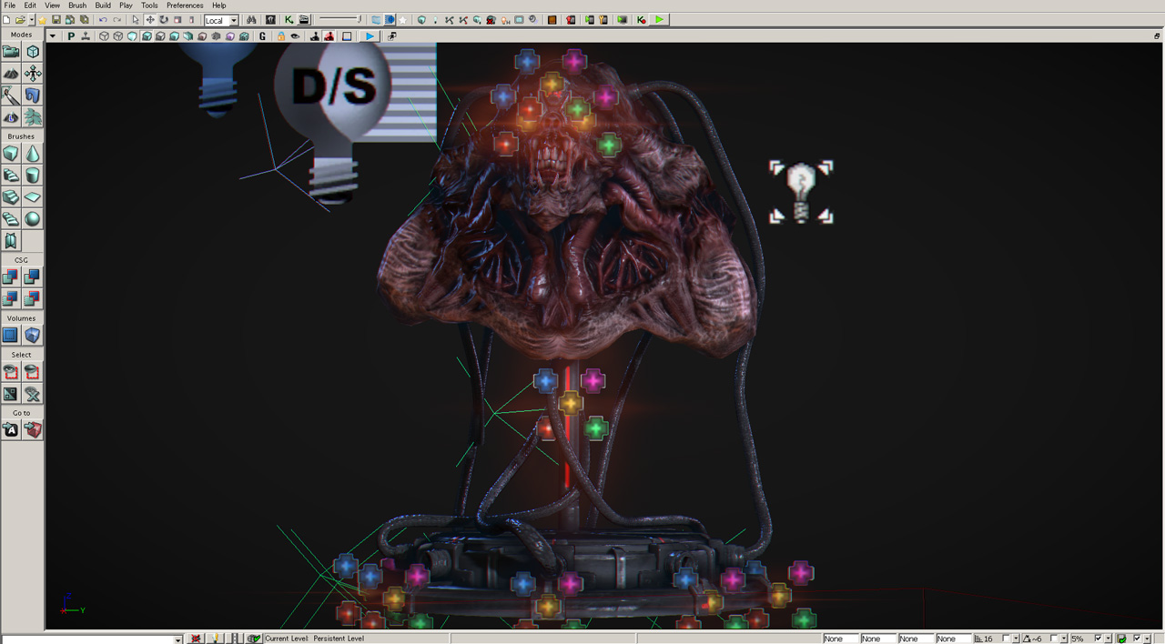Select Foliage mode icon in Modes
The width and height of the screenshot is (1165, 644).
point(33,117)
